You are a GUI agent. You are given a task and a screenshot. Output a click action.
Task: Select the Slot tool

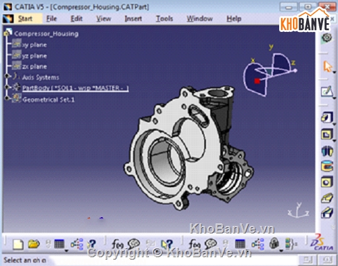point(327,212)
